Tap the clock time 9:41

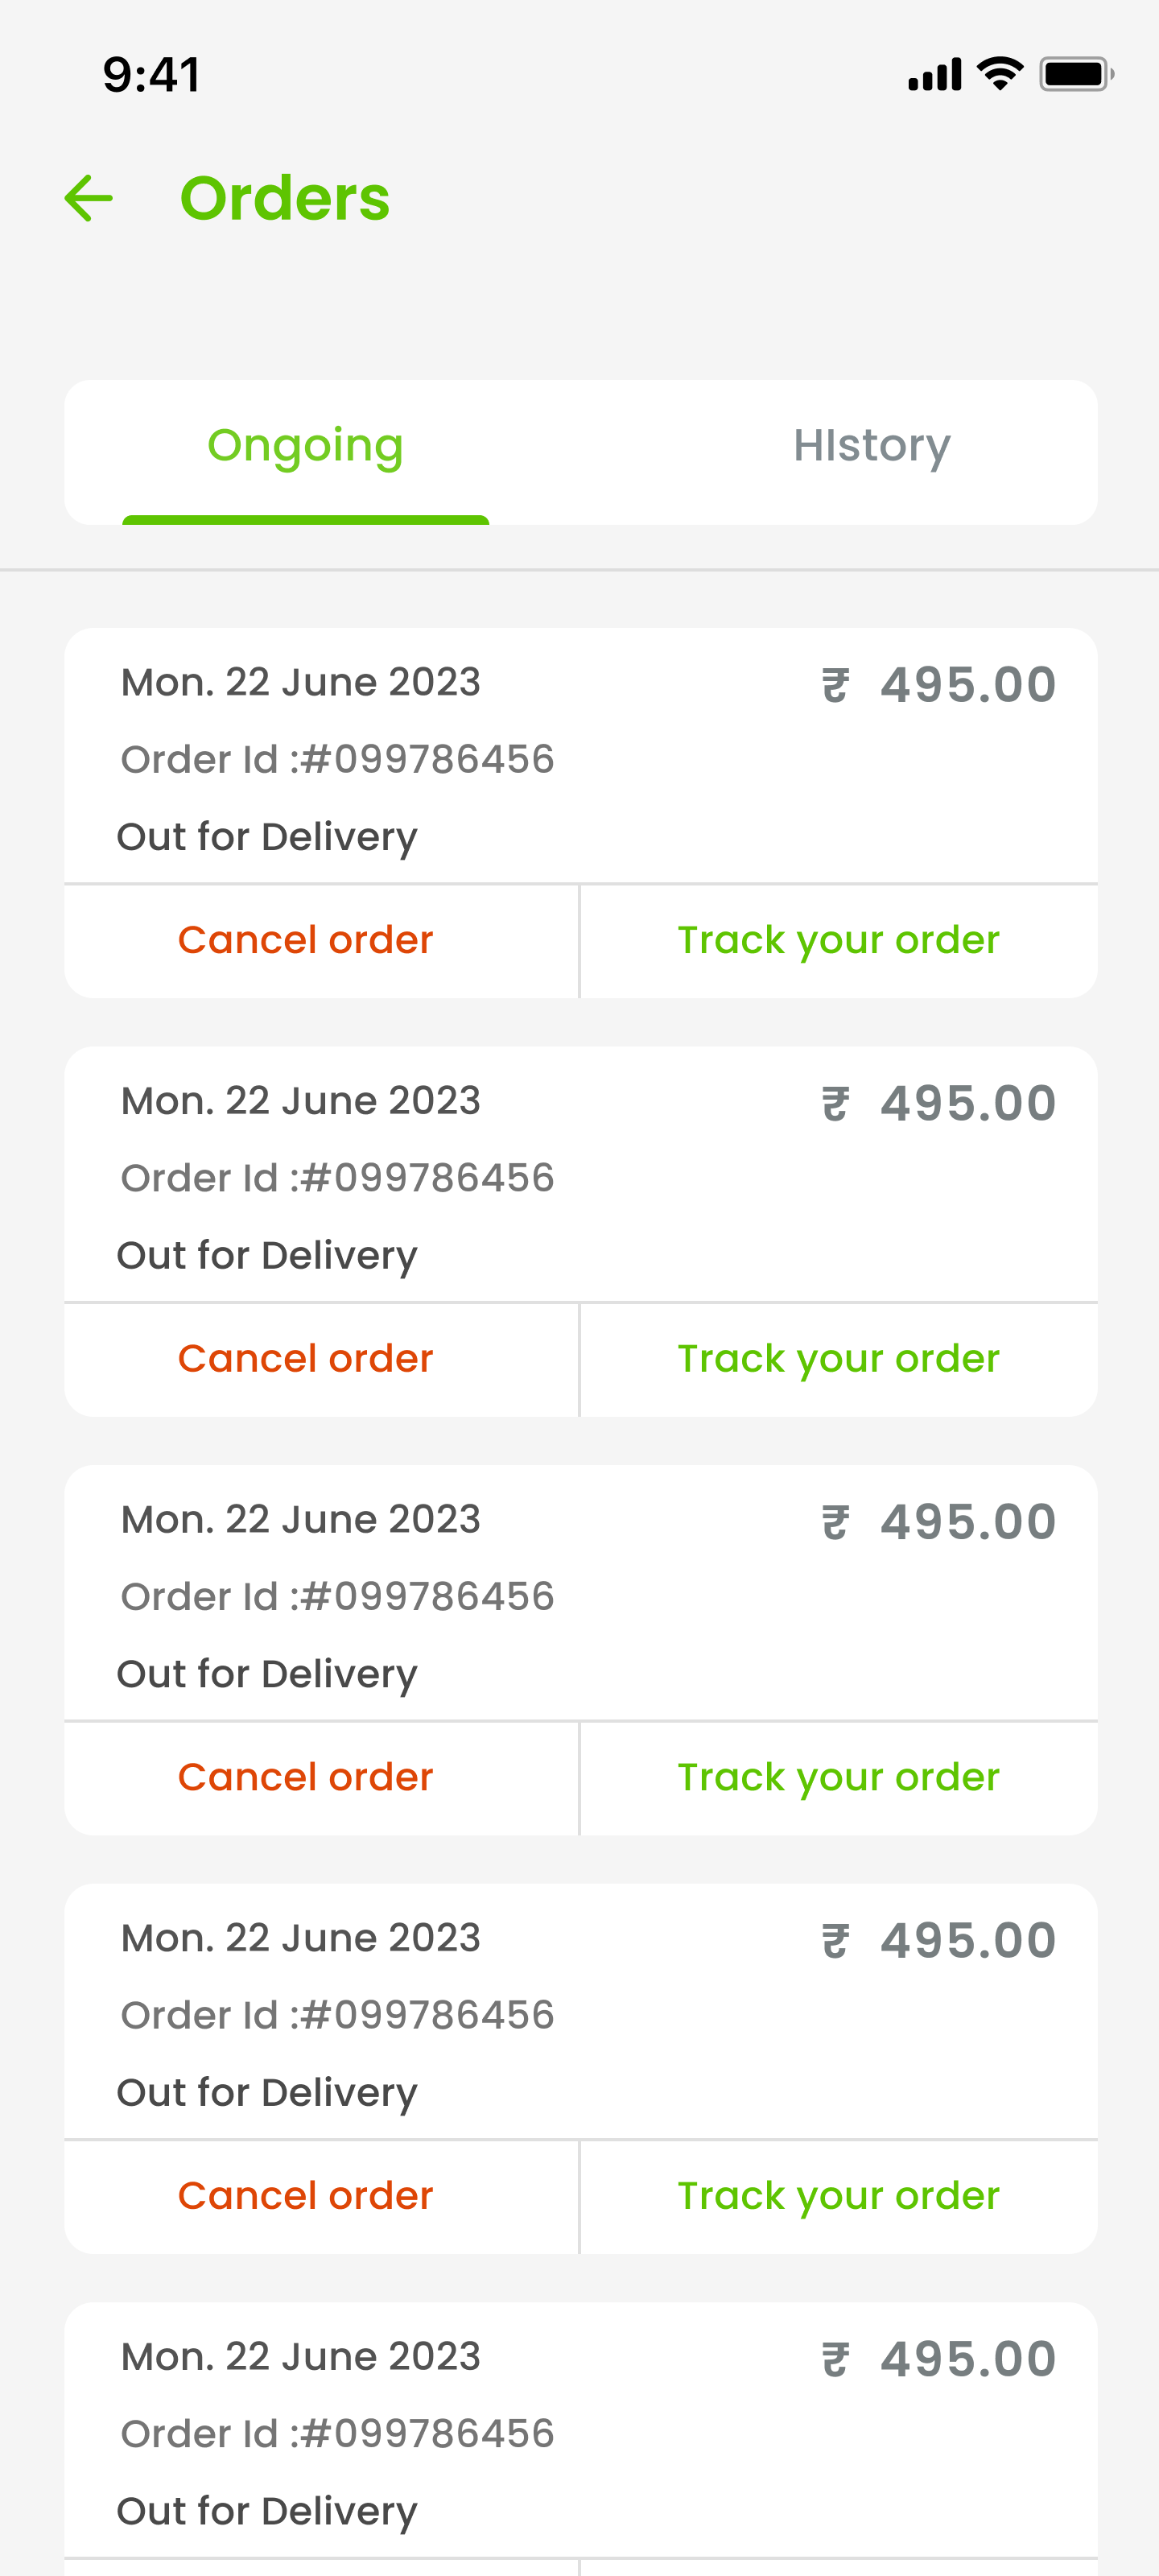pyautogui.click(x=152, y=75)
